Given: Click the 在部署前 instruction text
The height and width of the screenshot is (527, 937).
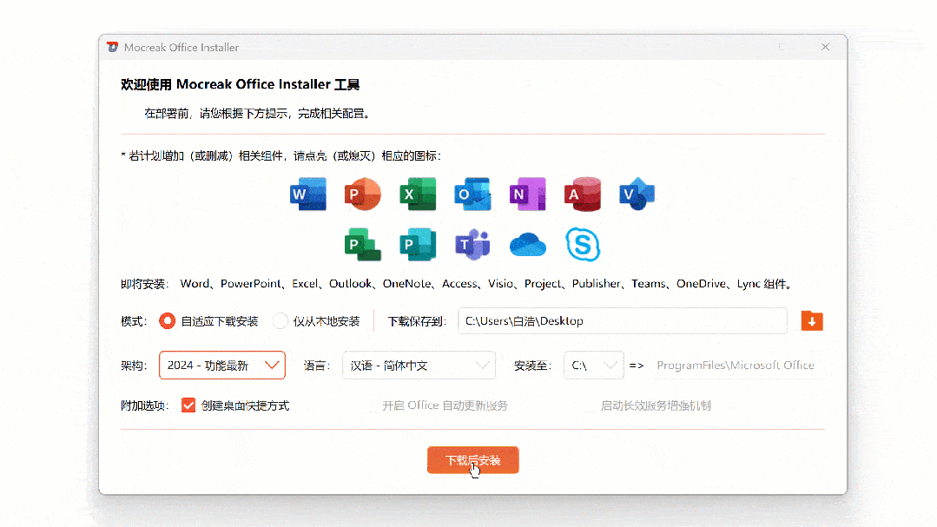Looking at the screenshot, I should coord(258,114).
